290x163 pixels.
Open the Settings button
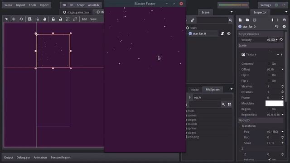click(266, 5)
